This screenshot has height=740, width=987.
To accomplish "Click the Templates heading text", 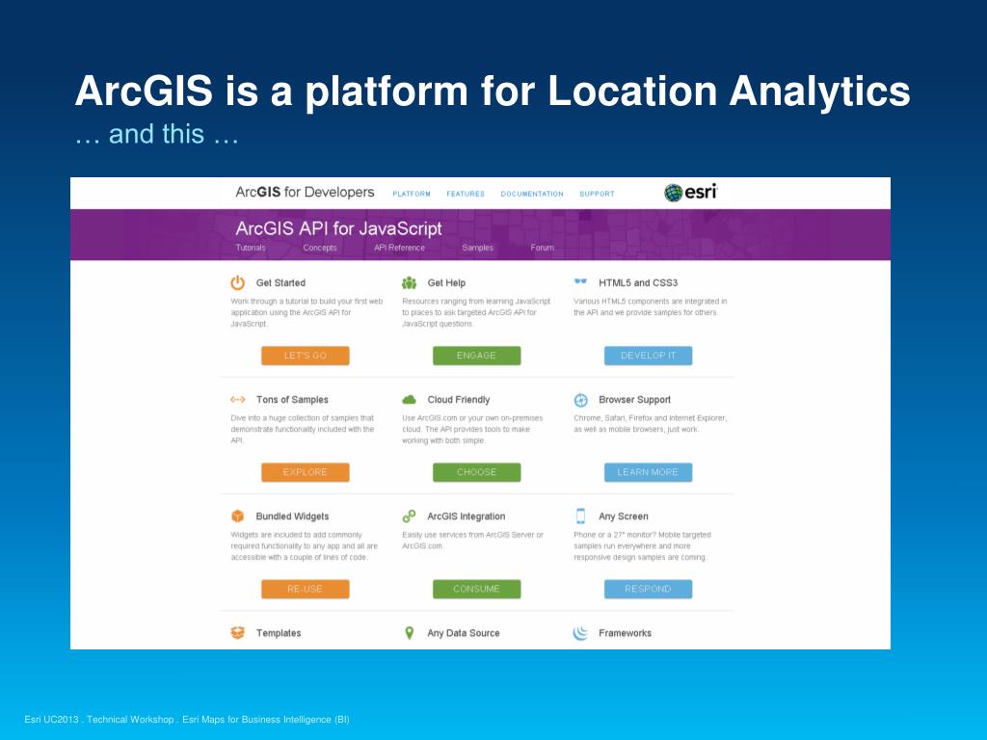I will 279,633.
